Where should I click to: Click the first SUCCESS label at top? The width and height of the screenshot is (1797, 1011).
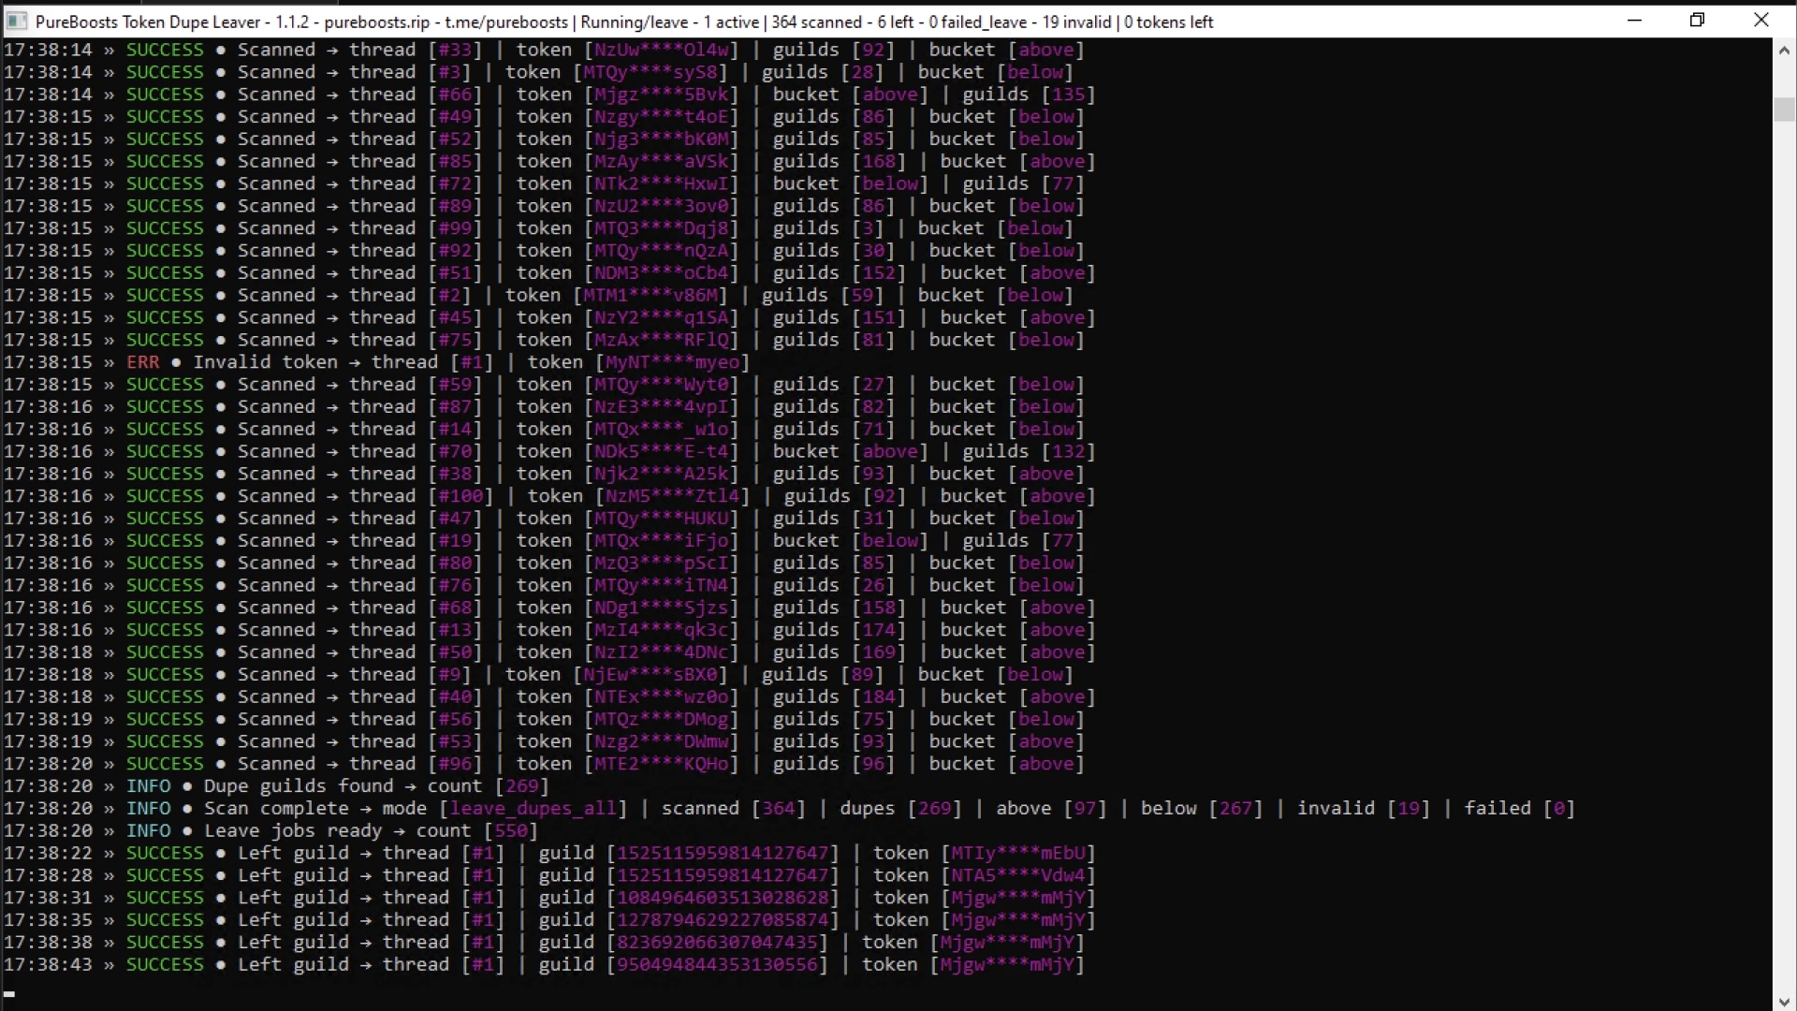click(x=165, y=50)
